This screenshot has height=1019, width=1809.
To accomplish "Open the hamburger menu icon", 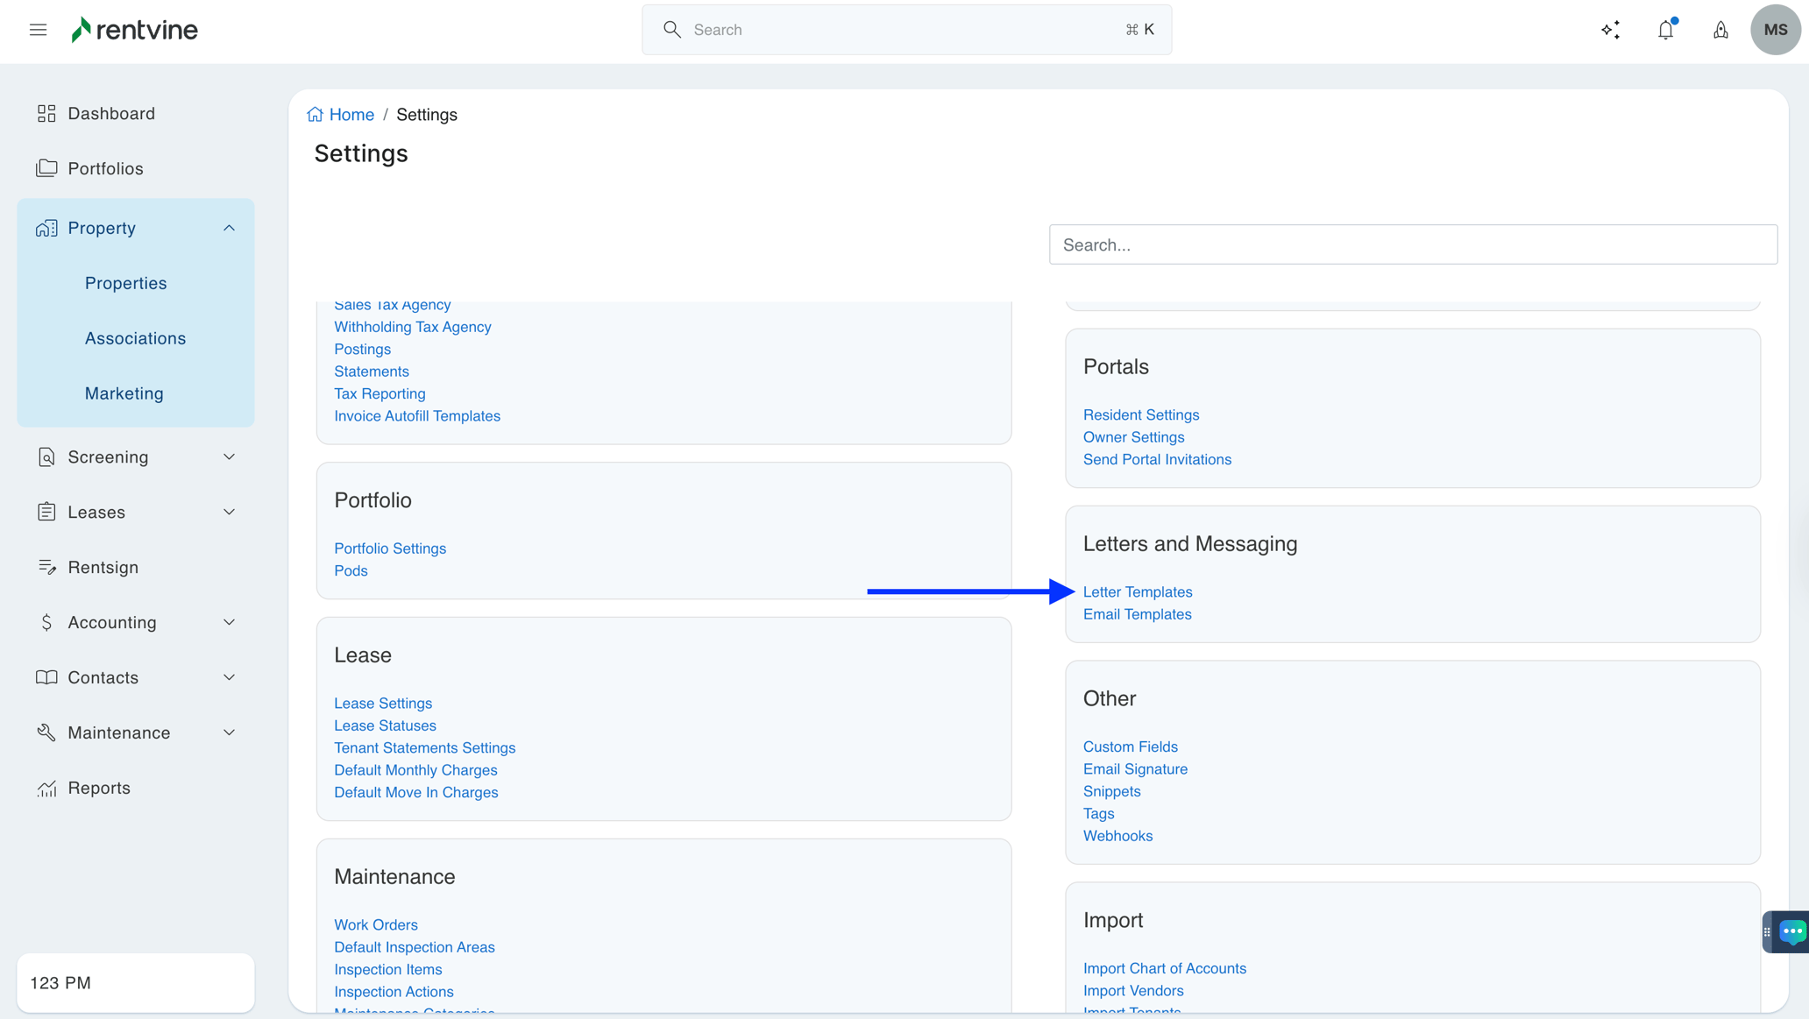I will [38, 30].
